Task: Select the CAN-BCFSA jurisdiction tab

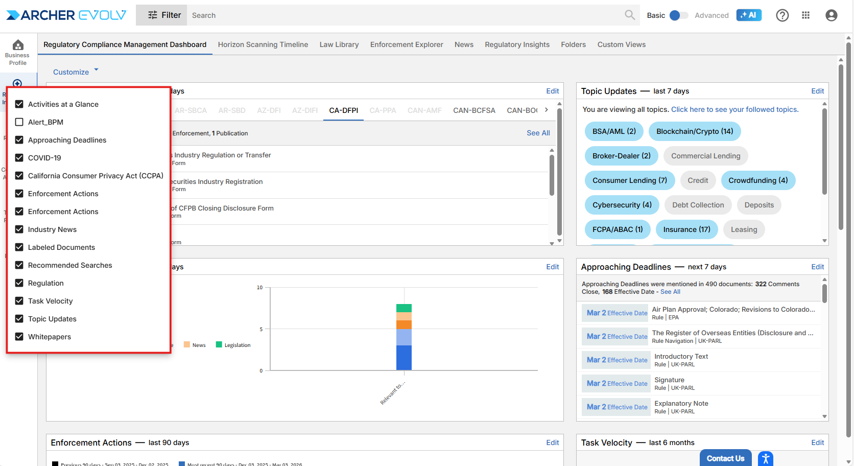Action: point(473,110)
